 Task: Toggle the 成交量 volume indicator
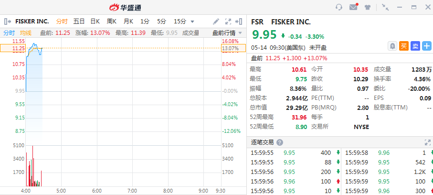pyautogui.click(x=190, y=33)
